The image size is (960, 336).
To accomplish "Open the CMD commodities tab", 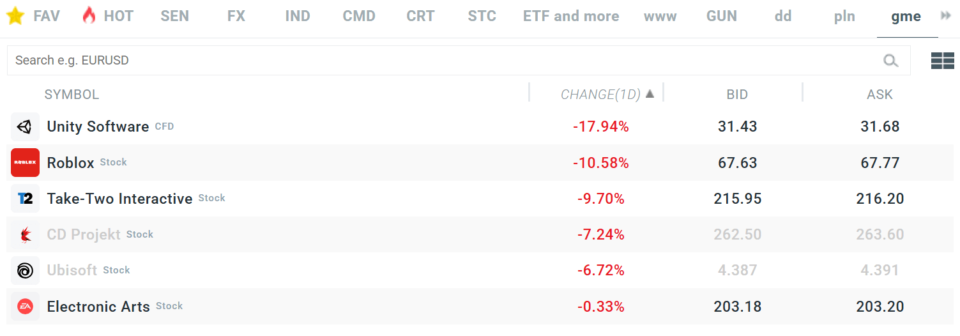I will pos(359,16).
